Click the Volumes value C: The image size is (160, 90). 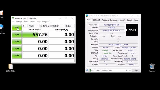(x=107, y=65)
